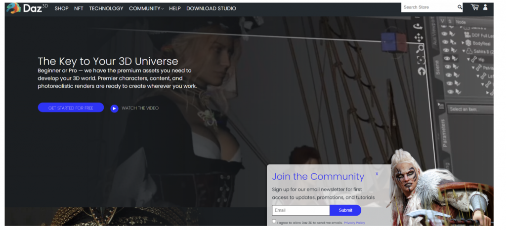Open the TECHNOLOGY nav item
Viewport: 506px width, 230px height.
click(x=106, y=9)
